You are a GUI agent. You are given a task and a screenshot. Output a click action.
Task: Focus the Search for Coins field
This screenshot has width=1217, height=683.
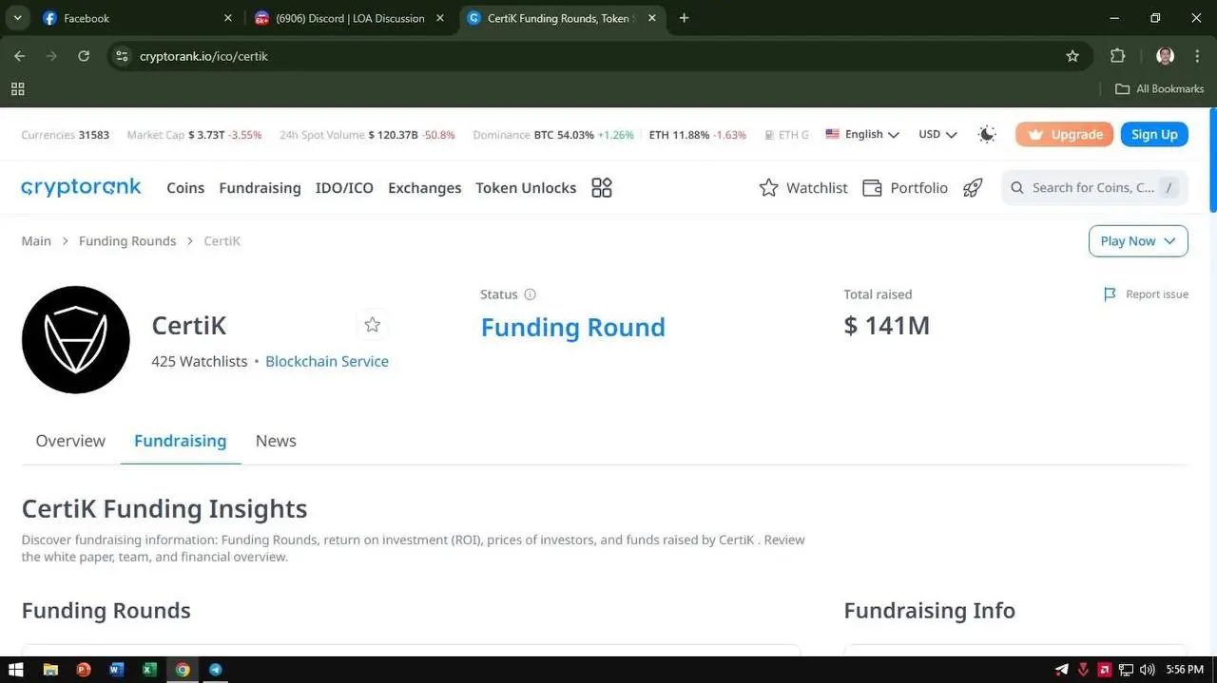pos(1094,188)
